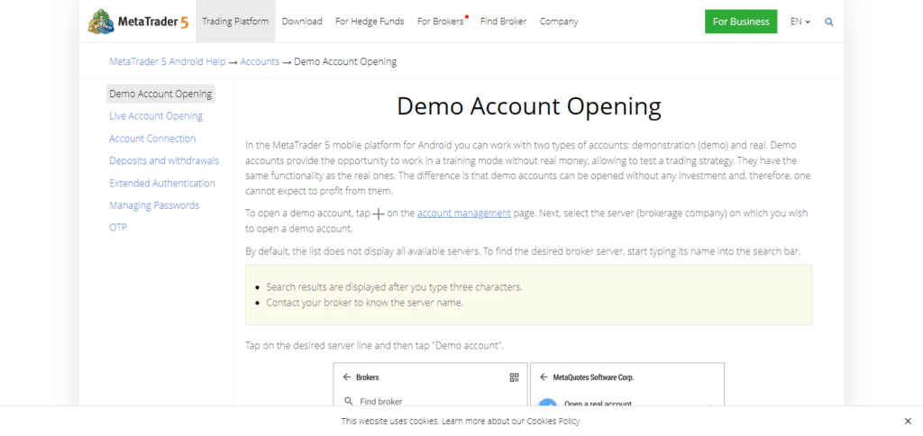The width and height of the screenshot is (923, 436).
Task: Dismiss the cookies notice with X
Action: coord(908,422)
